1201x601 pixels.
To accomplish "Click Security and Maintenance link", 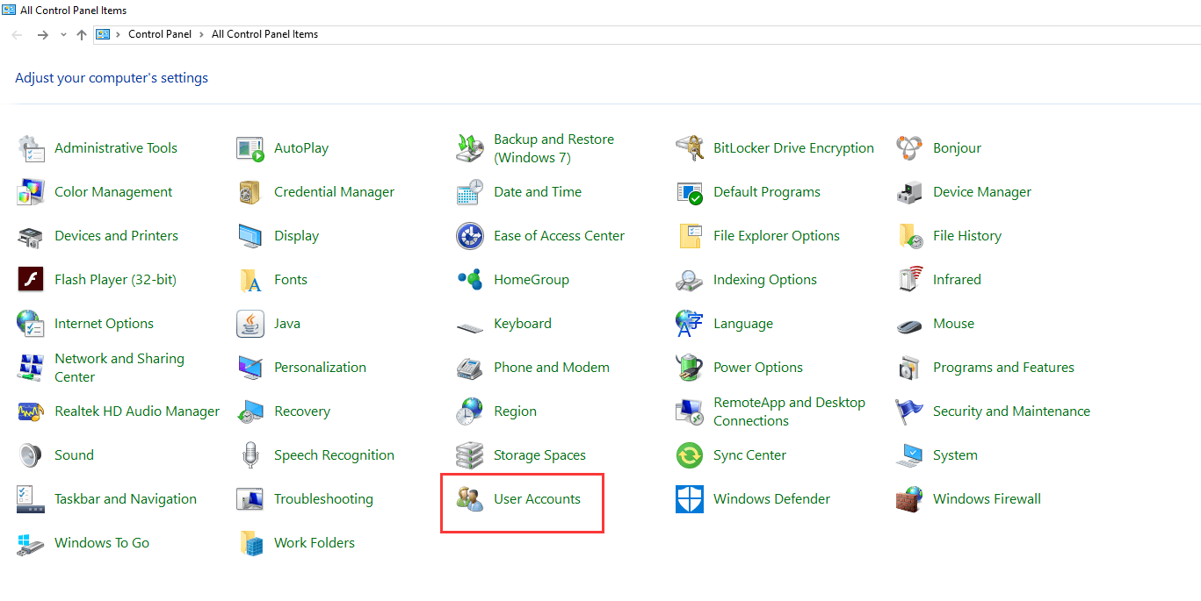I will coord(1011,411).
